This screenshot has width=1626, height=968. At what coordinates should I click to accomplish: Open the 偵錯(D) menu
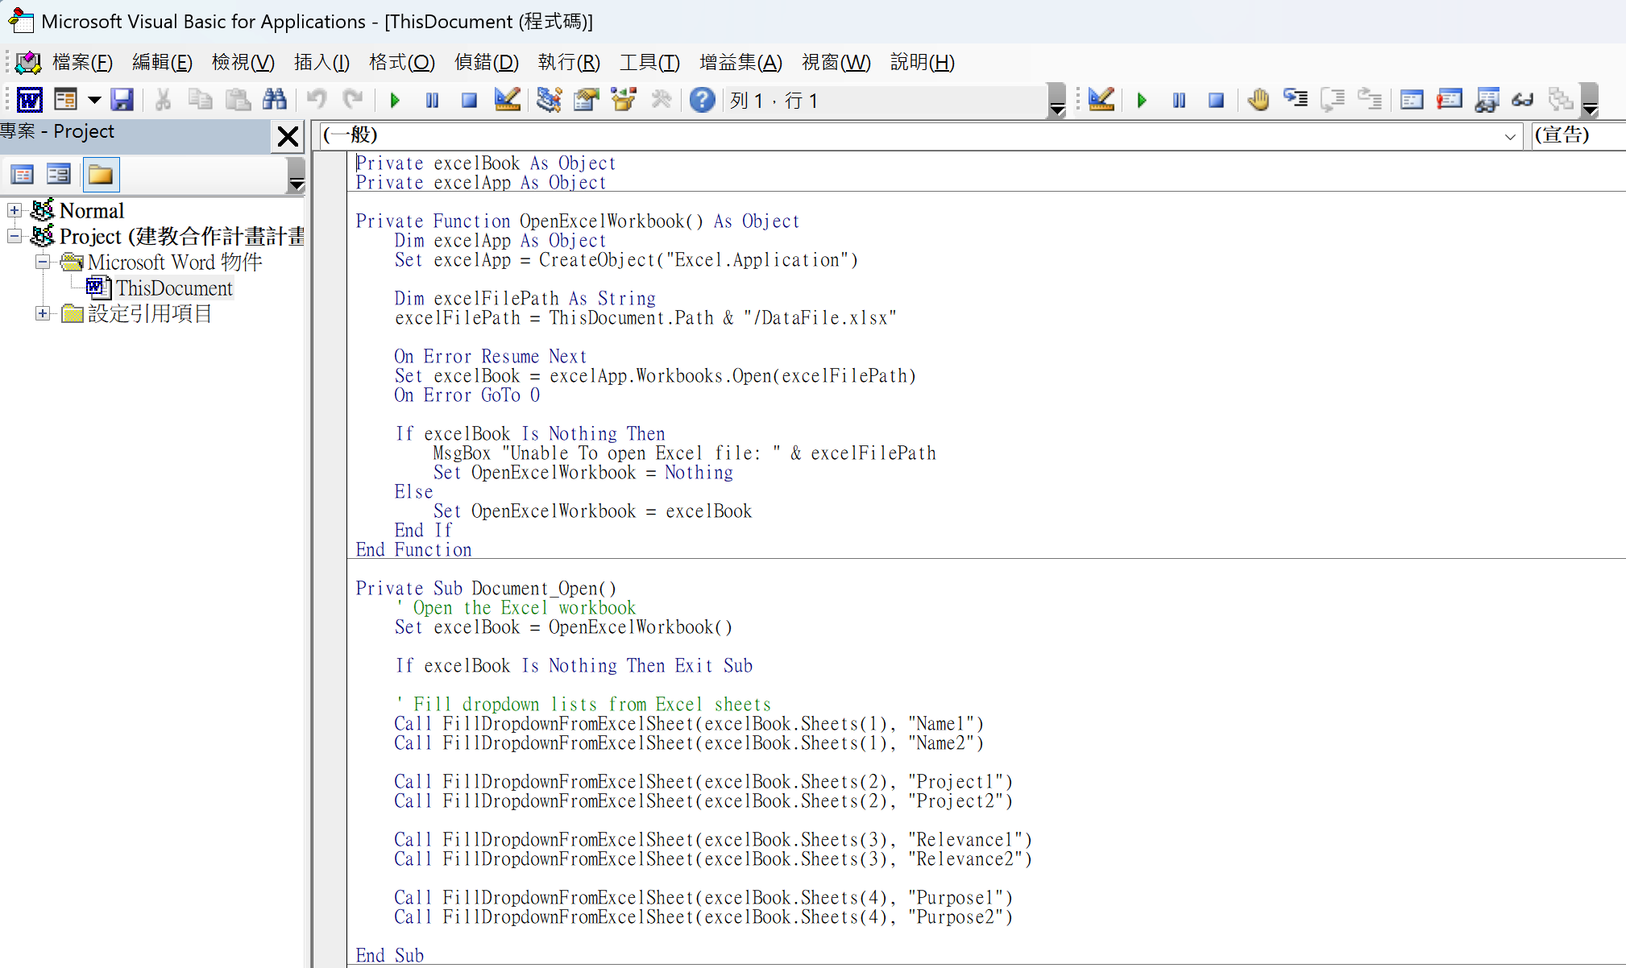tap(486, 62)
